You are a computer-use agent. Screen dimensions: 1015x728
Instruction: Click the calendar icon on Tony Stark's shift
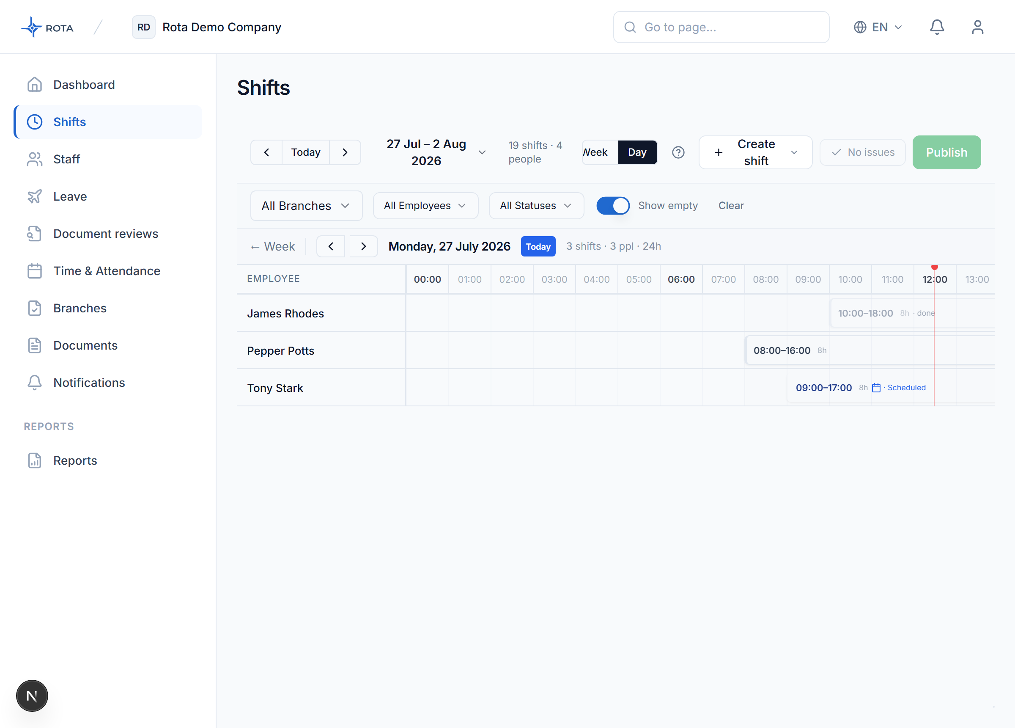(x=876, y=388)
